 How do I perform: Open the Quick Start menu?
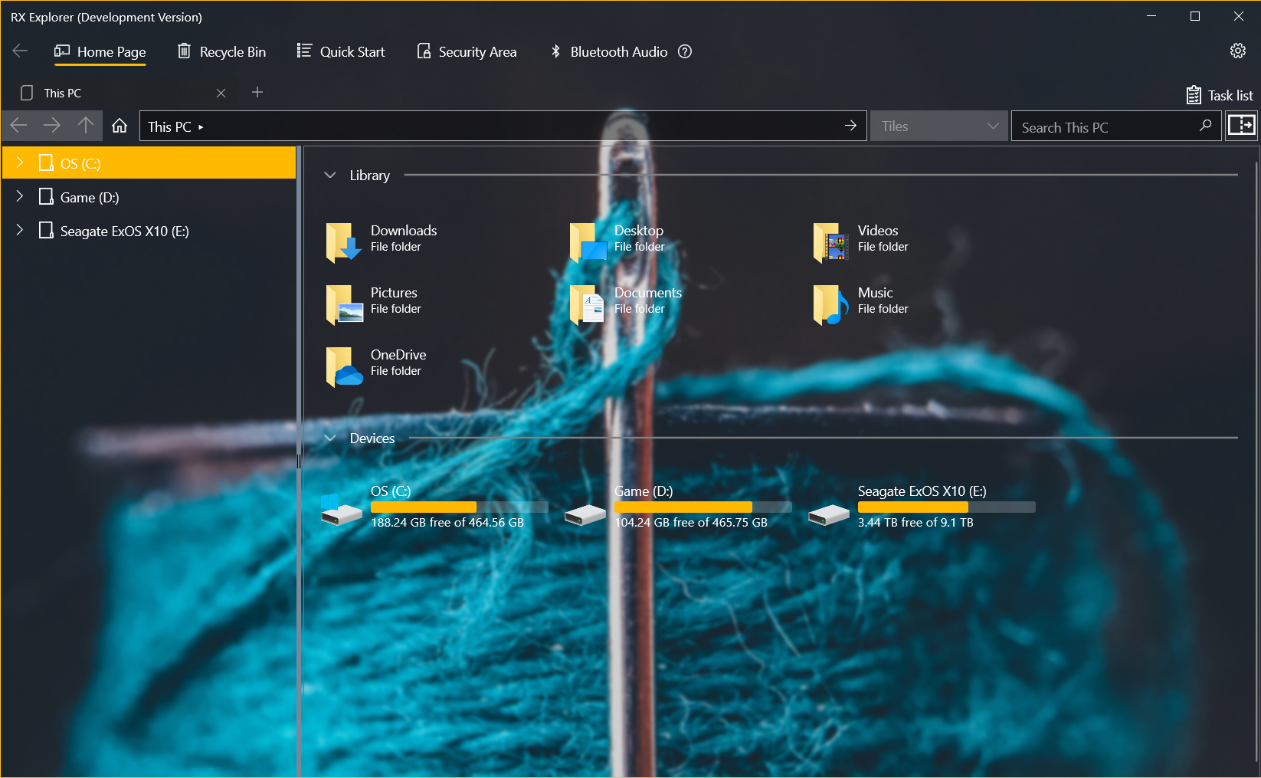(341, 52)
